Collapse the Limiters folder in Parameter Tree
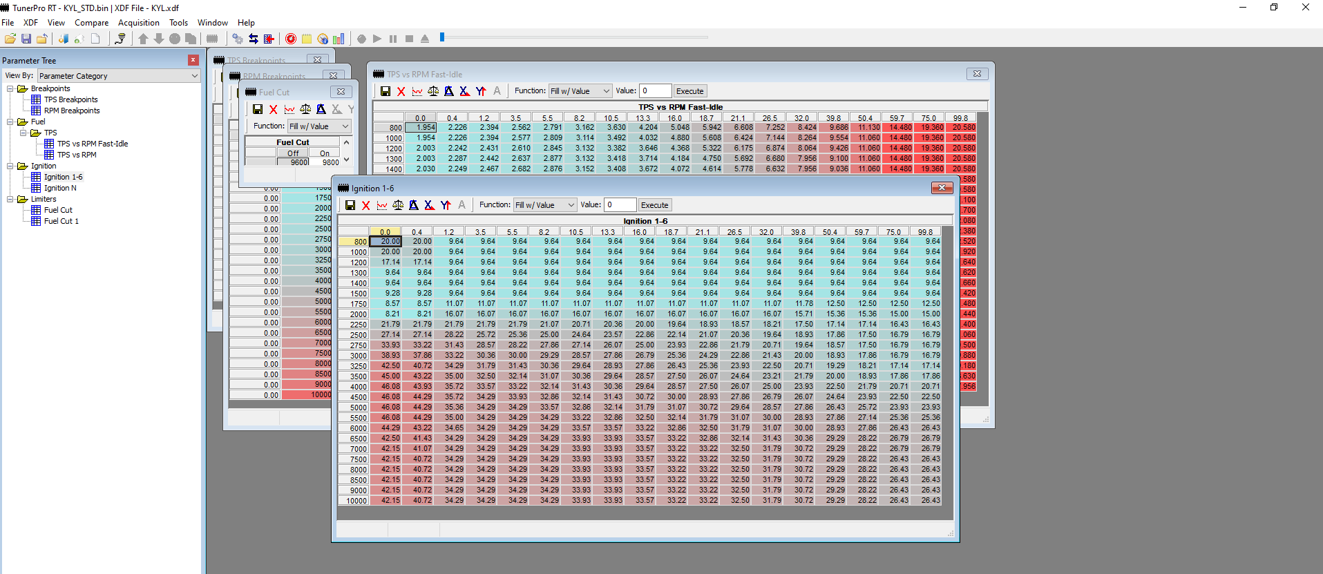 (x=10, y=199)
